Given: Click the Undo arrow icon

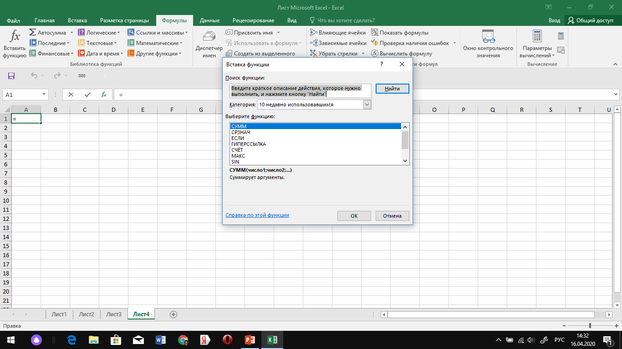Looking at the screenshot, I should [x=34, y=76].
